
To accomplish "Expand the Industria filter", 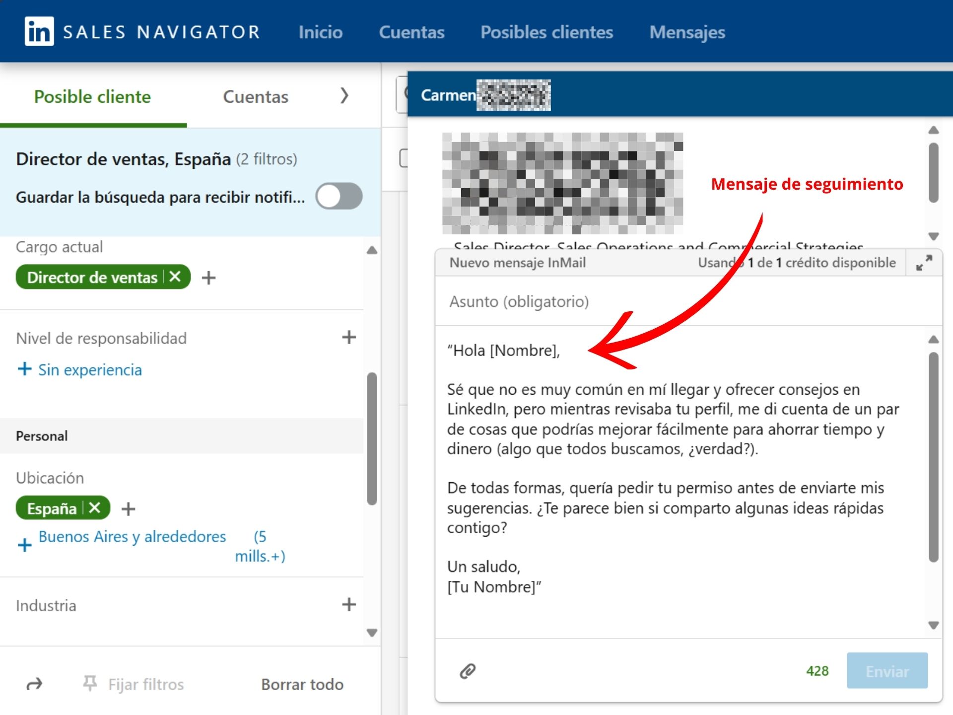I will pos(349,605).
